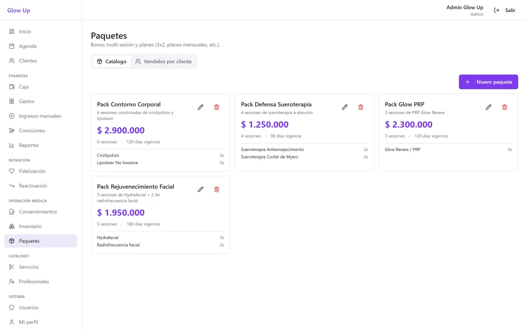The height and width of the screenshot is (329, 527).
Task: Click the $ 1.250.000 price
Action: (265, 125)
